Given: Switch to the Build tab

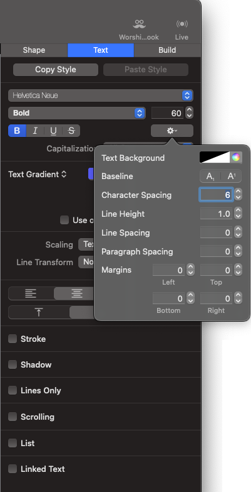Looking at the screenshot, I should [x=167, y=50].
